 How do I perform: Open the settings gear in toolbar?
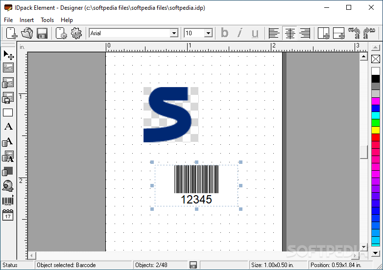pyautogui.click(x=76, y=33)
